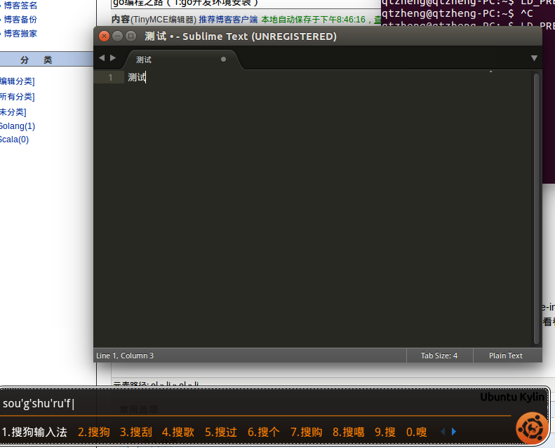Choose candidate 8.搜噶
This screenshot has width=555, height=448.
pyautogui.click(x=348, y=432)
